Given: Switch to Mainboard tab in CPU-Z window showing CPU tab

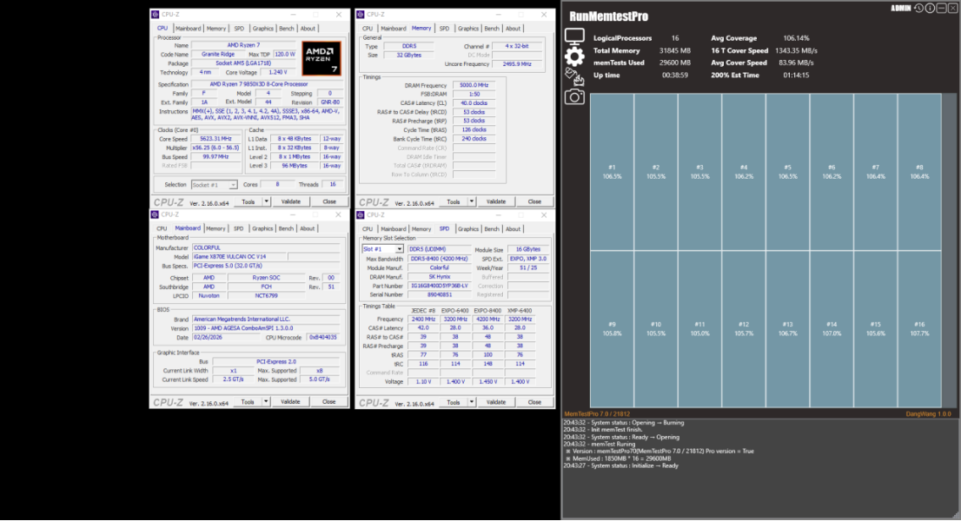Looking at the screenshot, I should 188,28.
